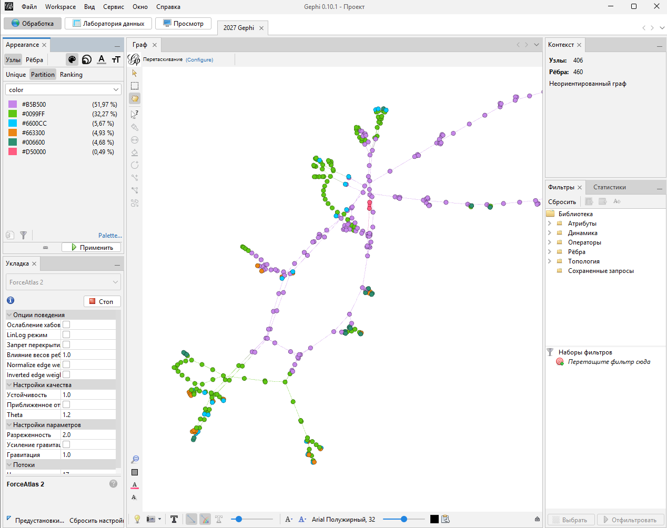
Task: Activate the hand drag tool
Action: click(x=135, y=98)
